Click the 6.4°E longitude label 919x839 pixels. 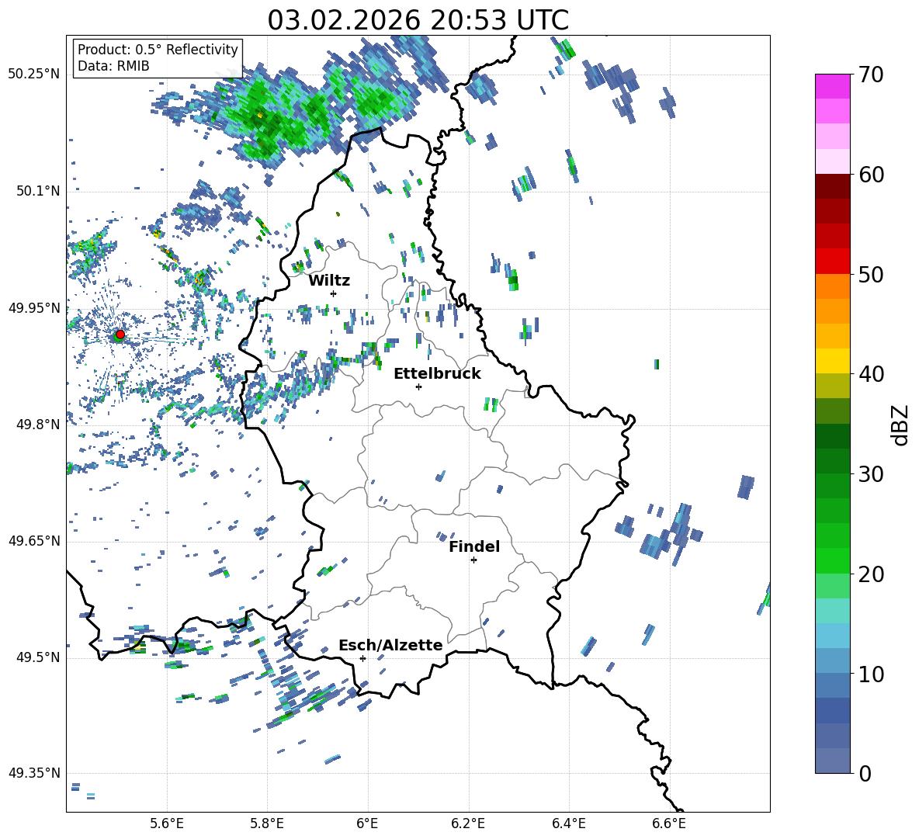click(568, 823)
